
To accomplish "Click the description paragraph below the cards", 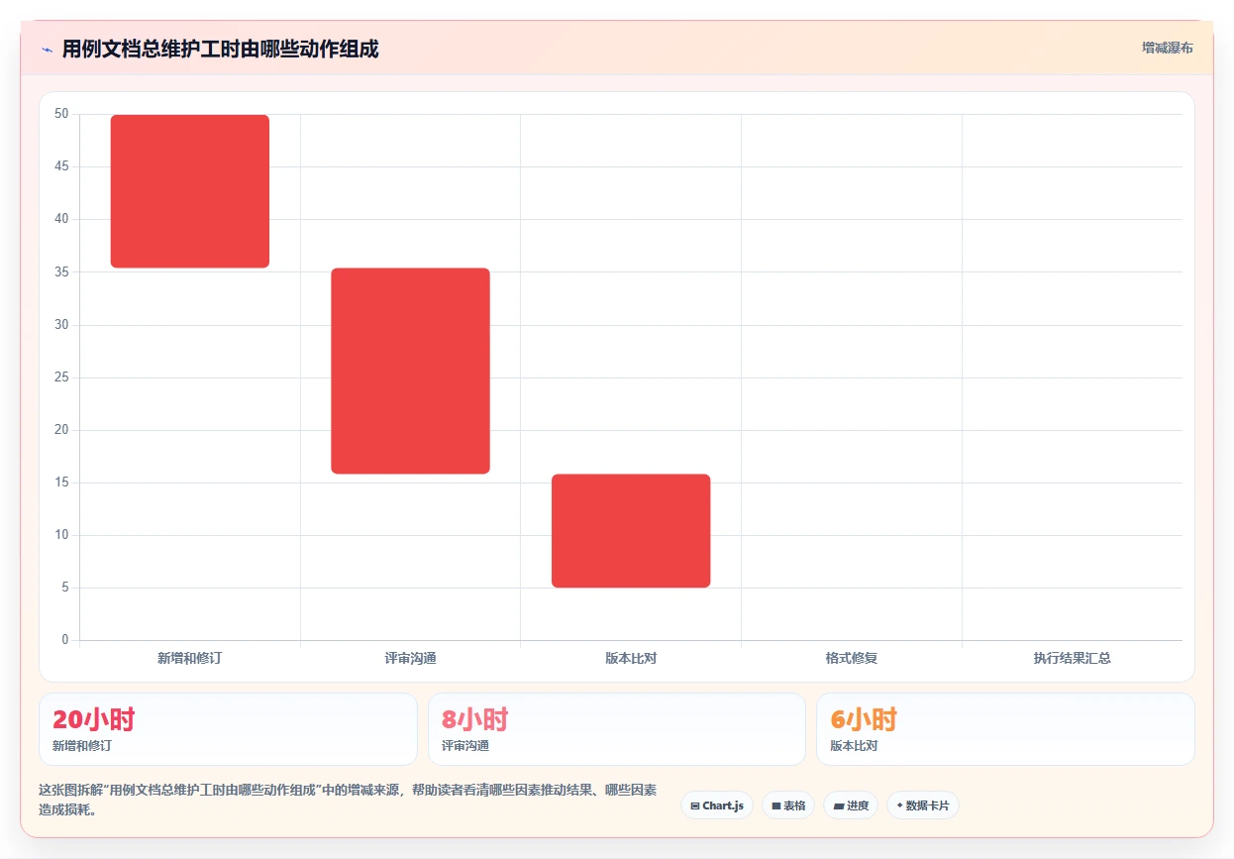I will pos(348,800).
